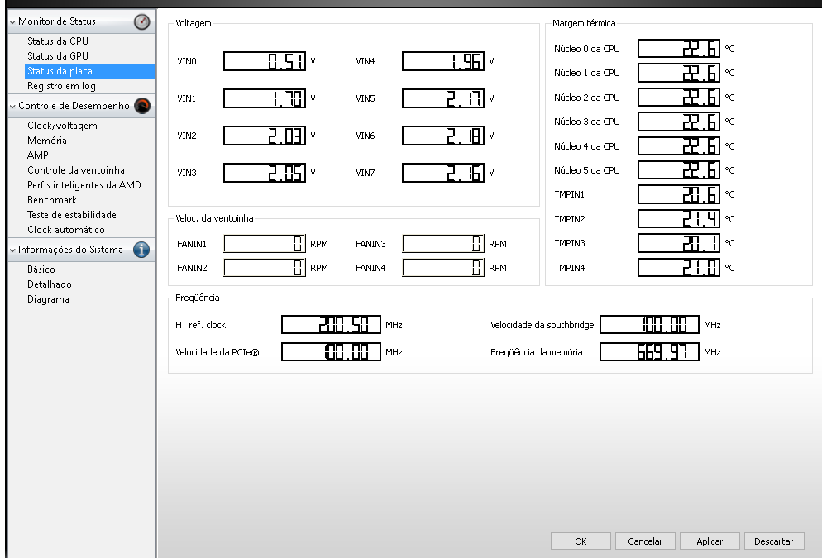This screenshot has width=822, height=558.
Task: Click the Núcleo 4 da CPU temperature
Action: (x=680, y=146)
